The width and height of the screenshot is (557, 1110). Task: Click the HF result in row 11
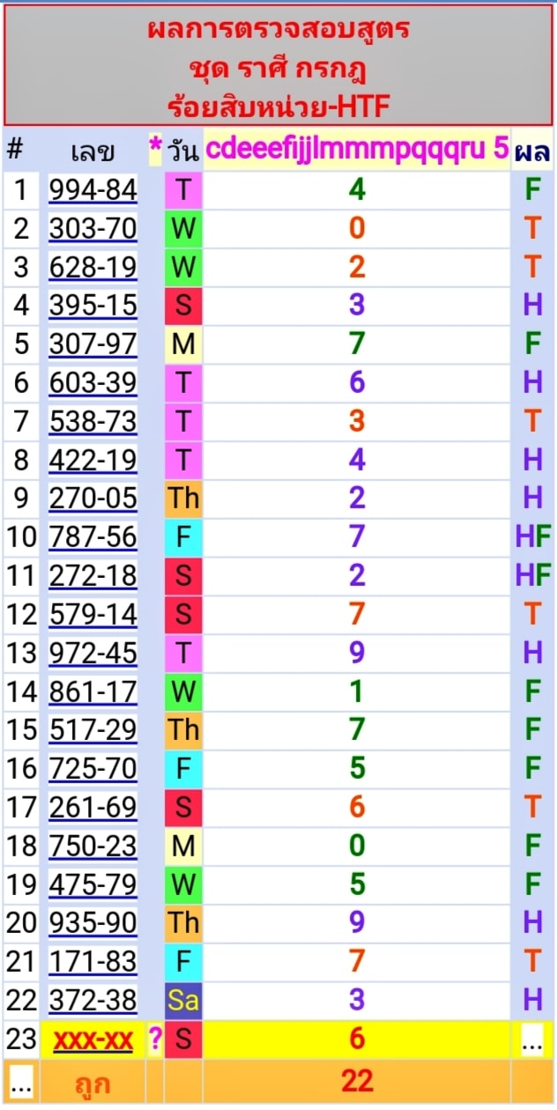point(532,575)
